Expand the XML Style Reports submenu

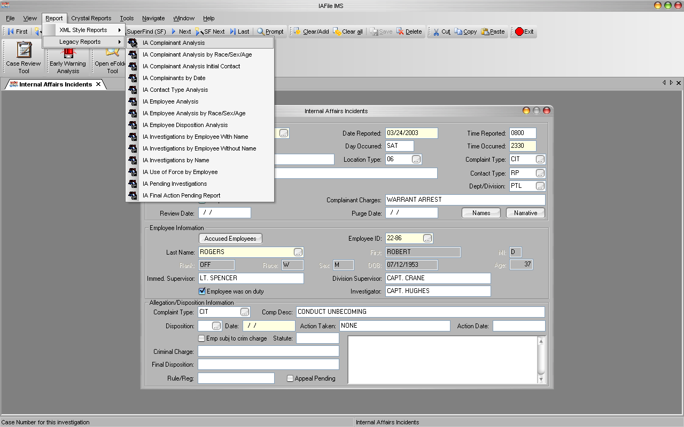(84, 30)
